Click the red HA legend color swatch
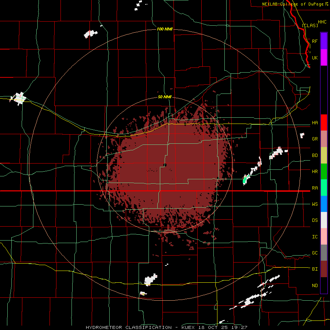 tap(324, 122)
